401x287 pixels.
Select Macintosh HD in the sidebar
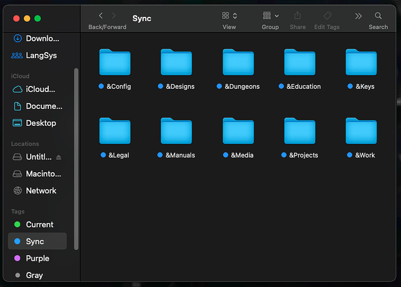point(37,174)
